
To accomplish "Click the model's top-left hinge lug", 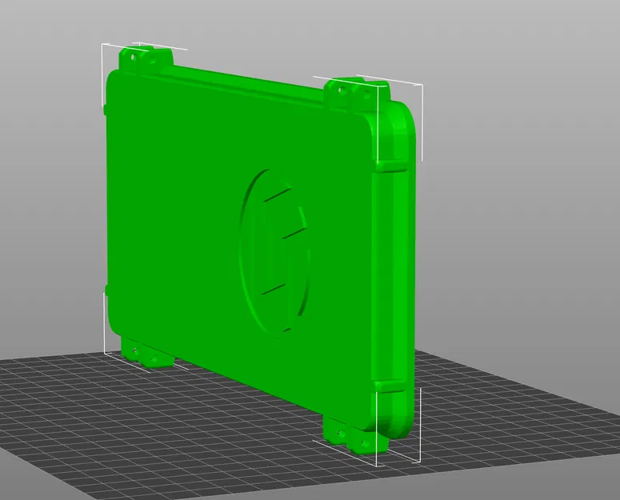I will click(146, 60).
